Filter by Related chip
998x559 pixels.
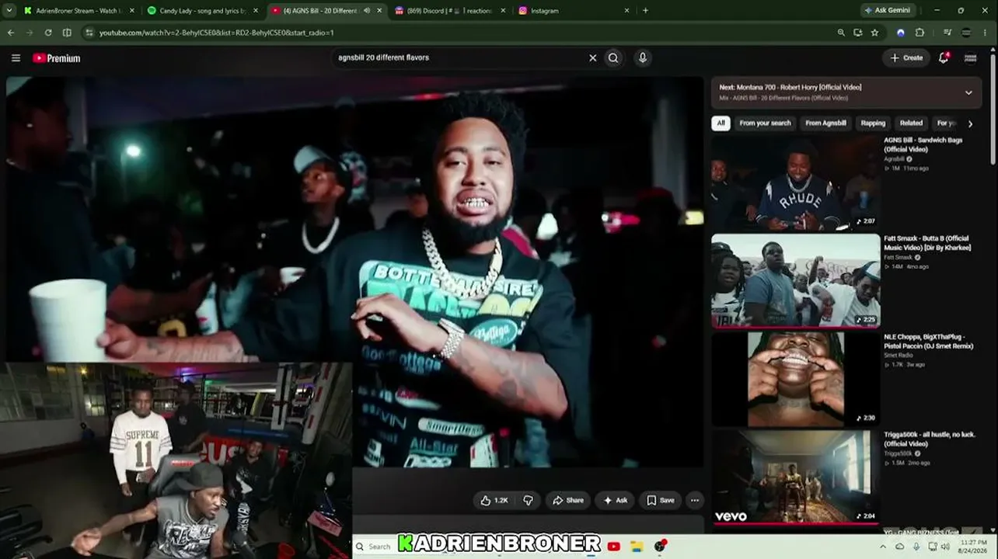click(x=911, y=123)
